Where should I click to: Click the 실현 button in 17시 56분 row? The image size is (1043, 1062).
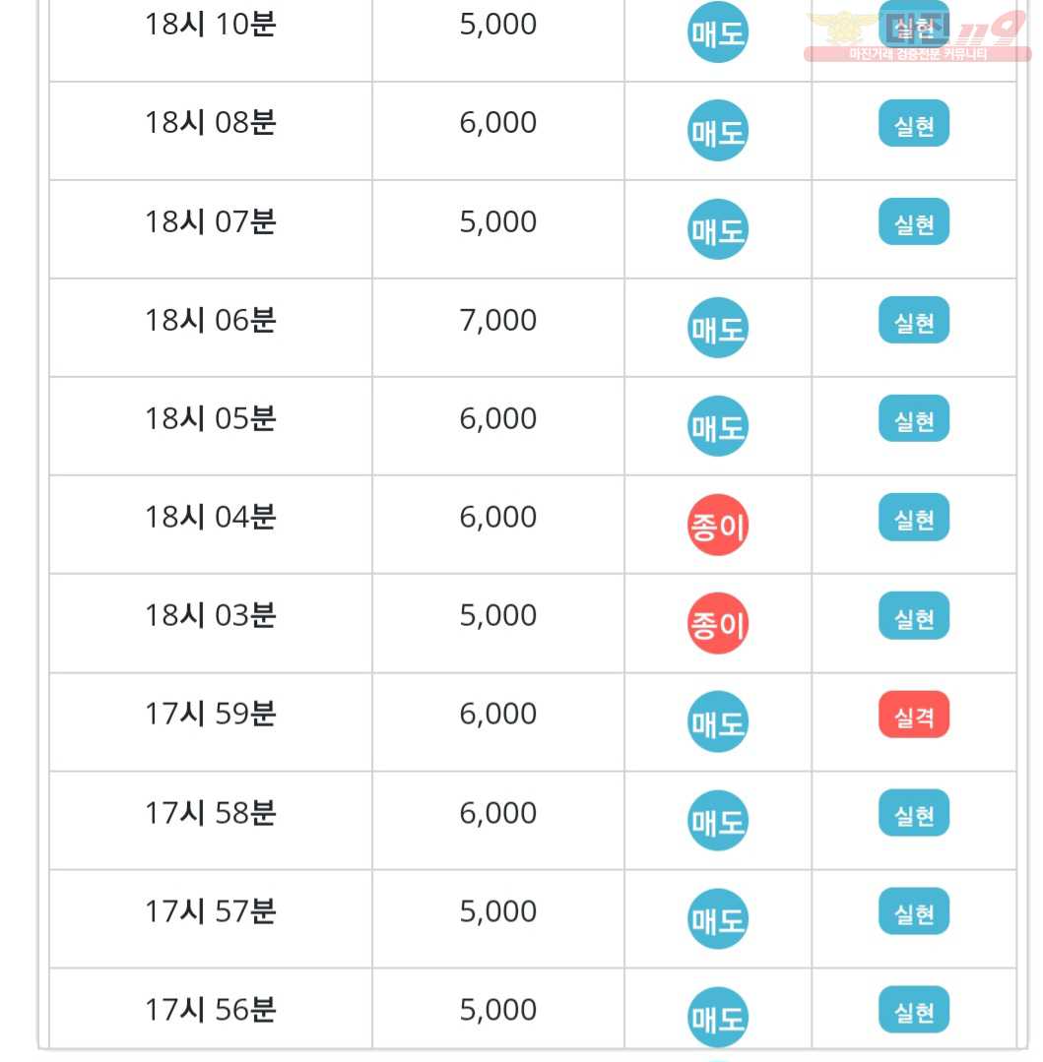(914, 1010)
